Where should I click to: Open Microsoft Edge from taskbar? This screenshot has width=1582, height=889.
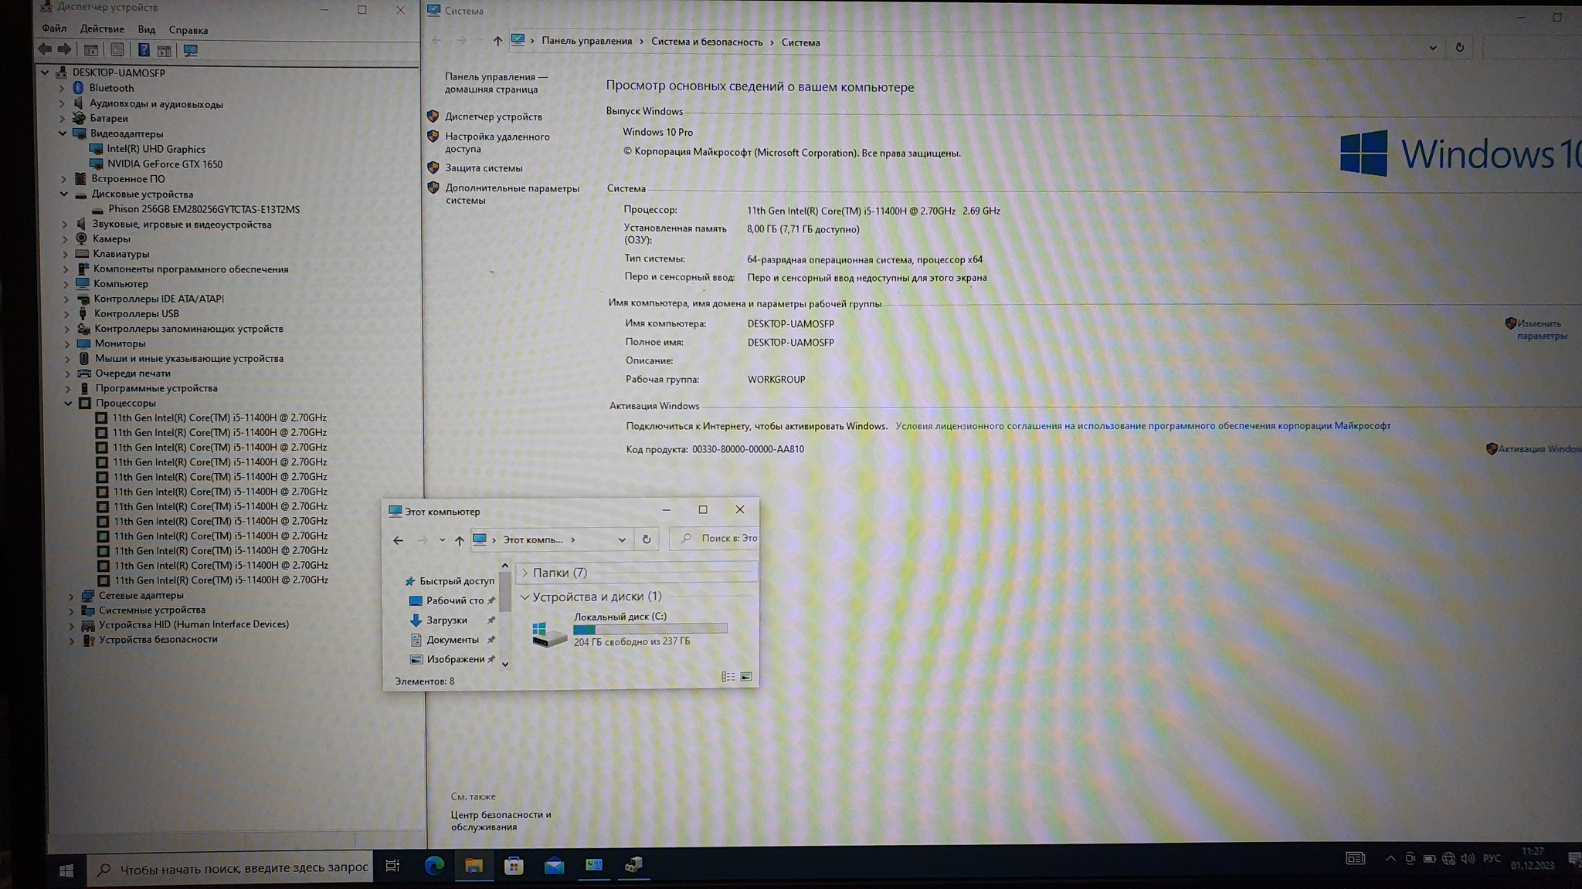point(434,866)
